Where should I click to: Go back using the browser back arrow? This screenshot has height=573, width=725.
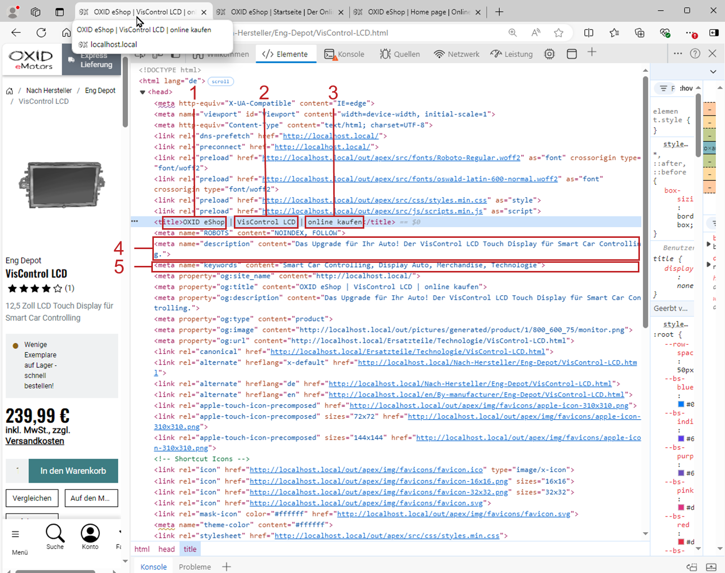16,33
